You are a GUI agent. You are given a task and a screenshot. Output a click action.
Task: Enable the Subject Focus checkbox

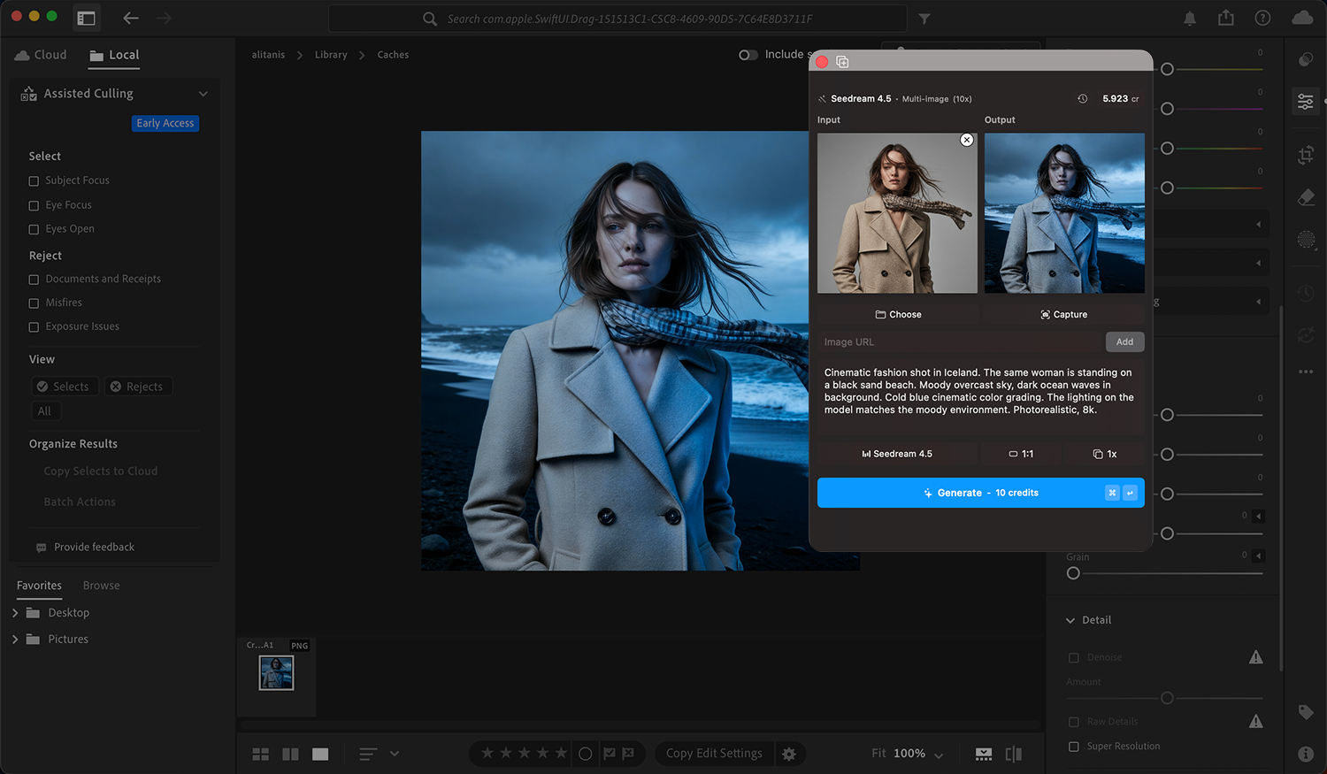click(x=33, y=180)
